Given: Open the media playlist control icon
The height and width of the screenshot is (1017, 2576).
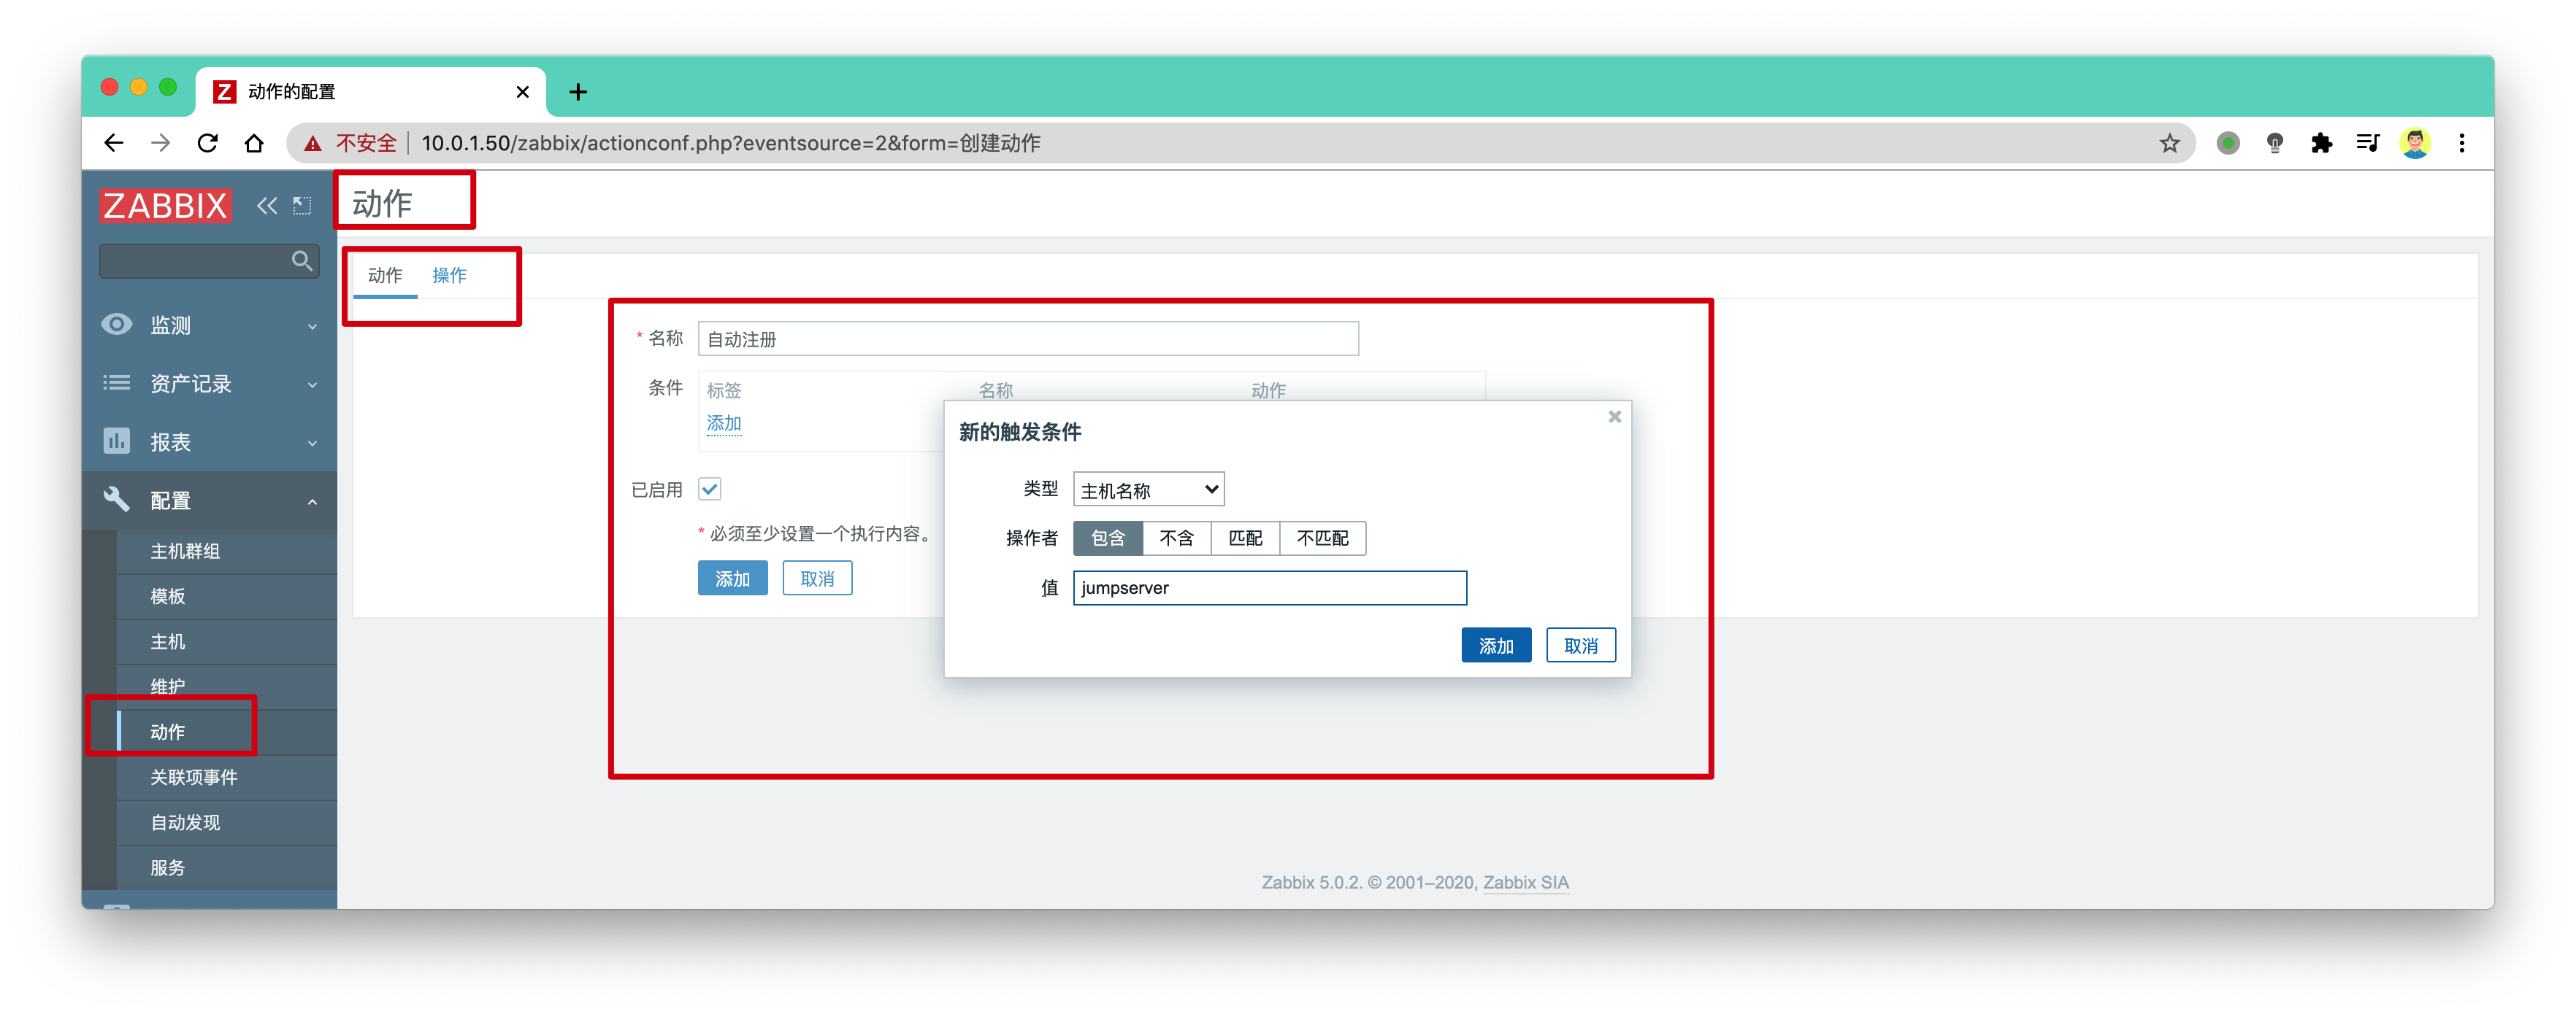Looking at the screenshot, I should point(2367,143).
